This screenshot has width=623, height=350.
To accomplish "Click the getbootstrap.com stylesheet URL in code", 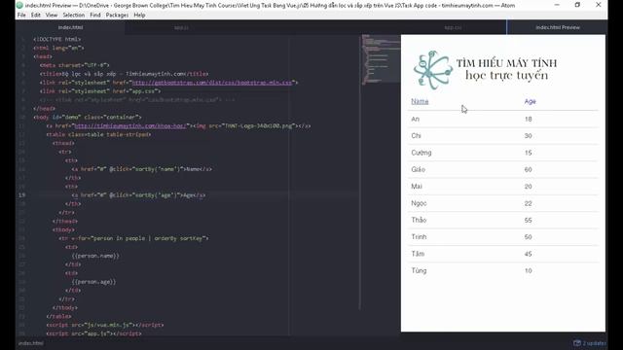I will (212, 83).
